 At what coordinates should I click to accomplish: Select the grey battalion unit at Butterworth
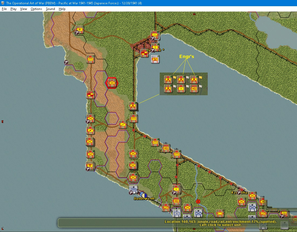tap(134, 190)
